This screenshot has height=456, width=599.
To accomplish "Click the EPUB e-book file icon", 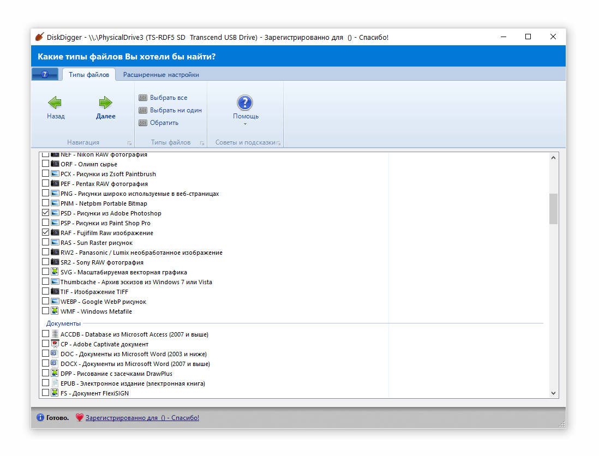I will [55, 383].
